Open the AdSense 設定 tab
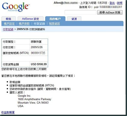 (30, 19)
